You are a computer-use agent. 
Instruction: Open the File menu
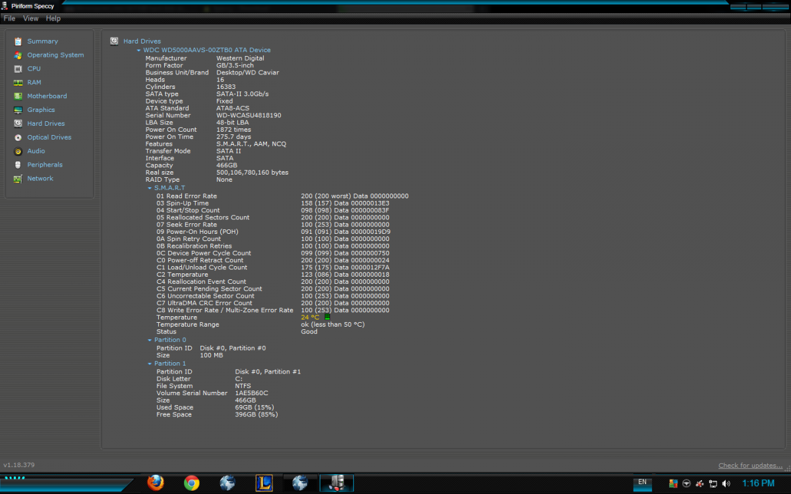pyautogui.click(x=9, y=18)
